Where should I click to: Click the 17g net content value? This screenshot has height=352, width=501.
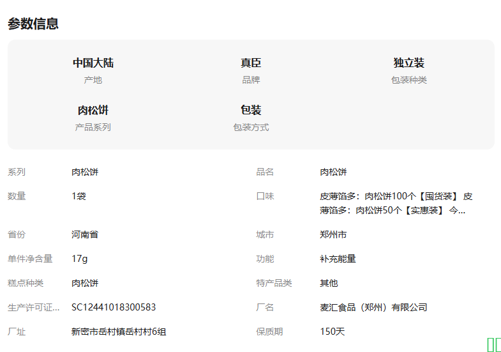click(x=80, y=259)
